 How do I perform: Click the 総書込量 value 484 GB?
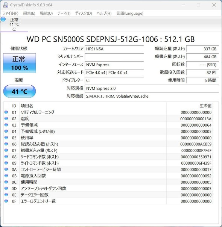coord(202,57)
